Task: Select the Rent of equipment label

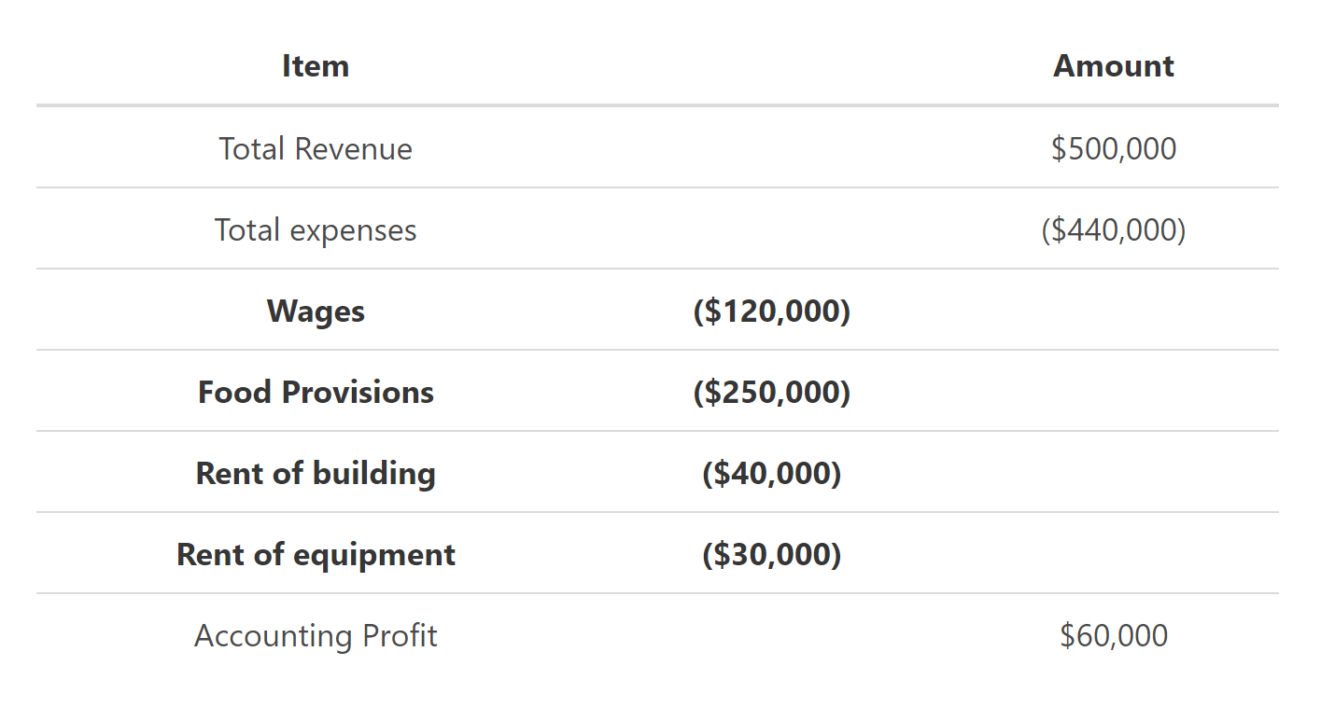Action: coord(316,555)
